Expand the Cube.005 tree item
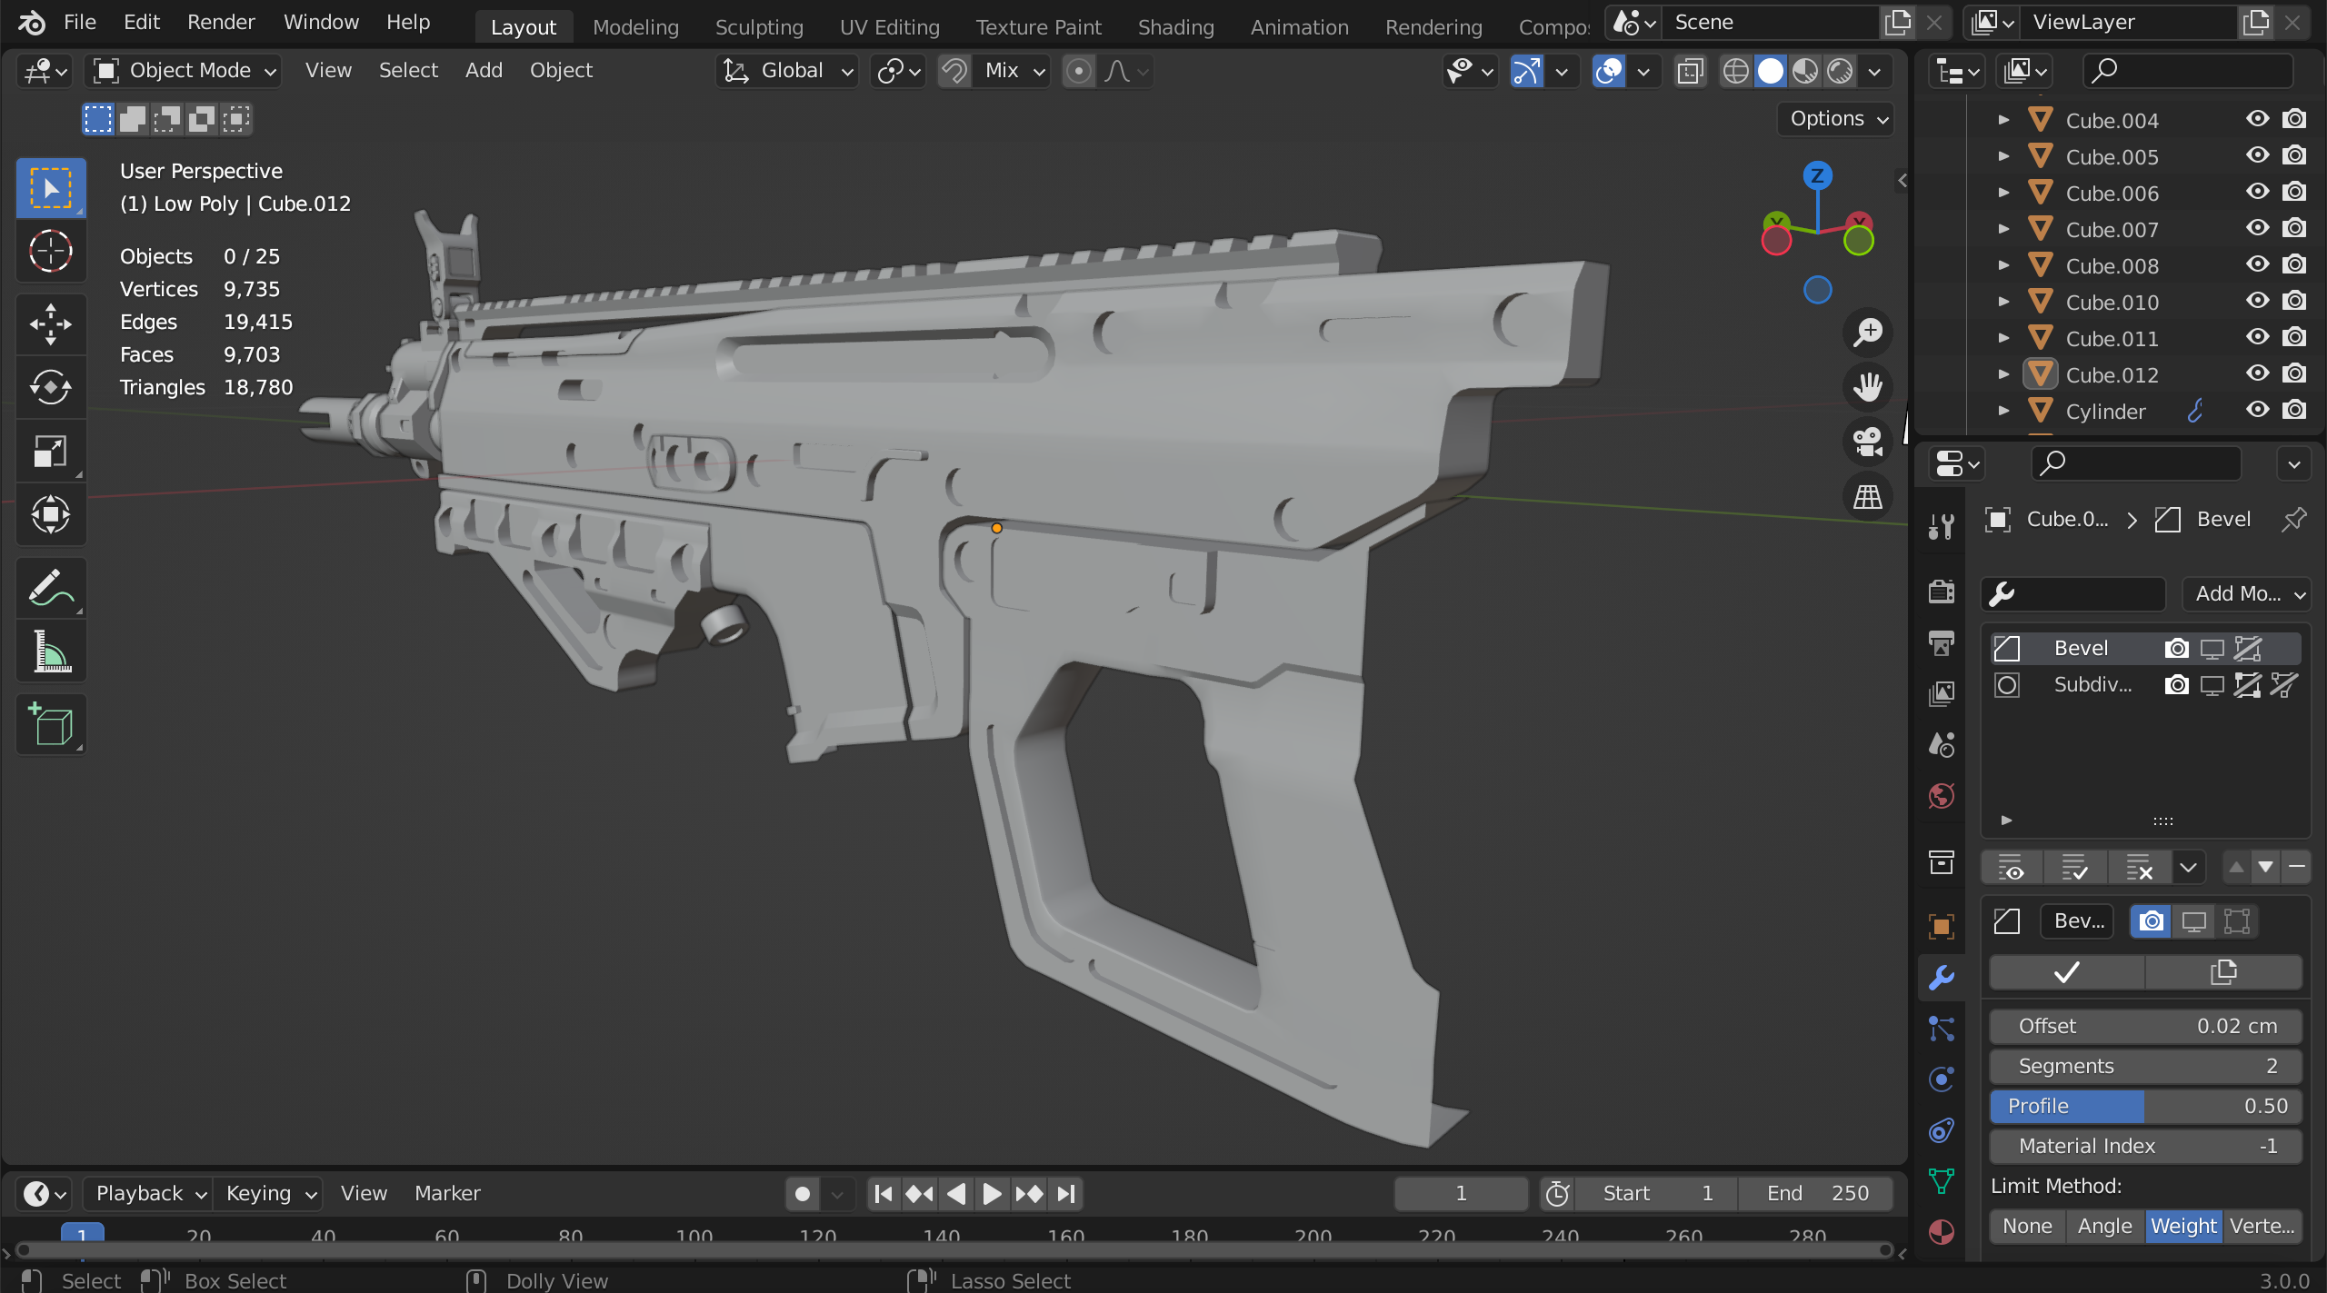 coord(2003,156)
